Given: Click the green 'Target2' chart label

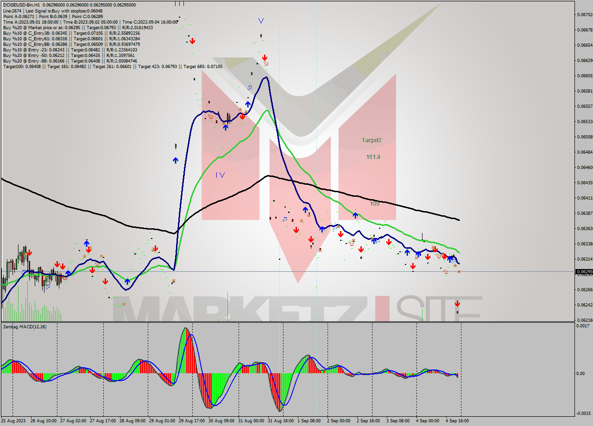Looking at the screenshot, I should (372, 140).
